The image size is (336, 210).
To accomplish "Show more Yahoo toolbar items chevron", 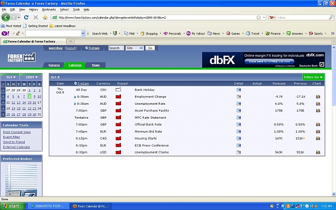I will pyautogui.click(x=332, y=33).
